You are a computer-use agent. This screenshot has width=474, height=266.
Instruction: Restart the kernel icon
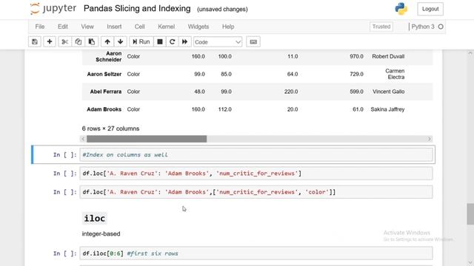click(173, 42)
